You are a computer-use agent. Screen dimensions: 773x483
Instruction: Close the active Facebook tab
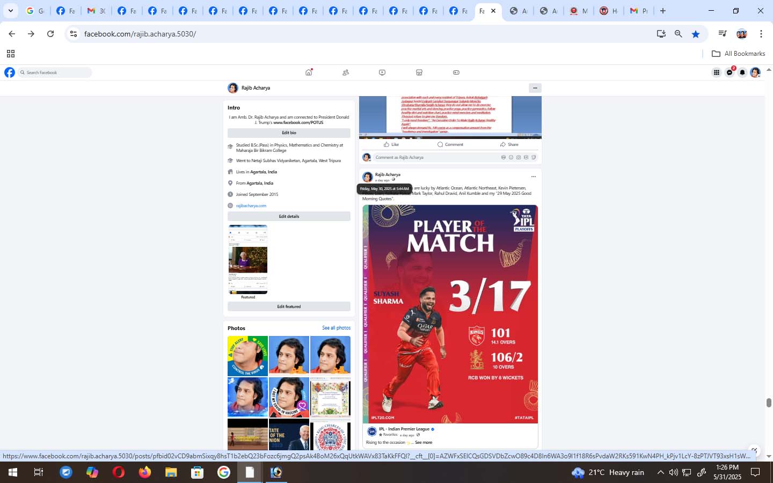coord(493,11)
